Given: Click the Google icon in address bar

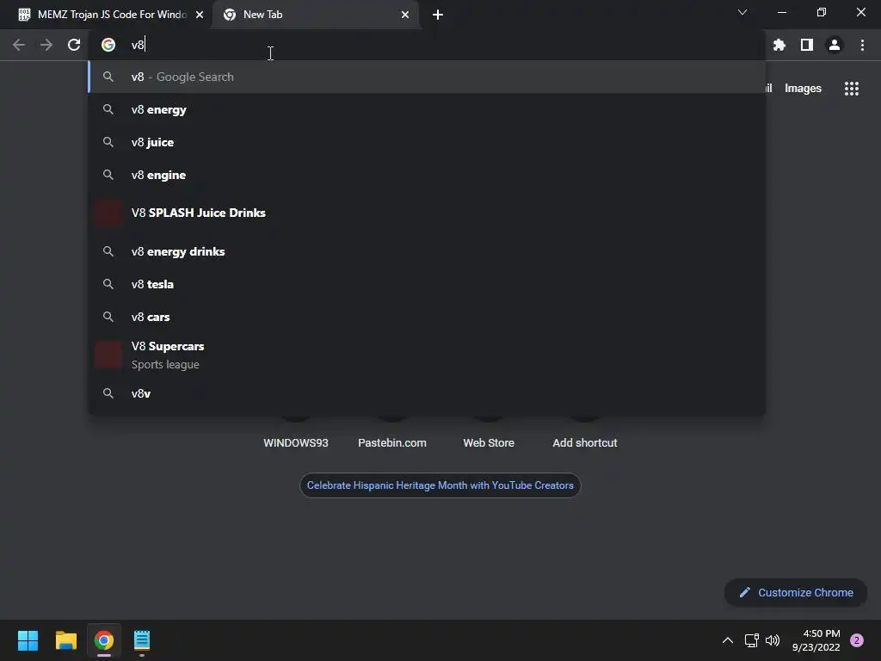Looking at the screenshot, I should pos(108,45).
